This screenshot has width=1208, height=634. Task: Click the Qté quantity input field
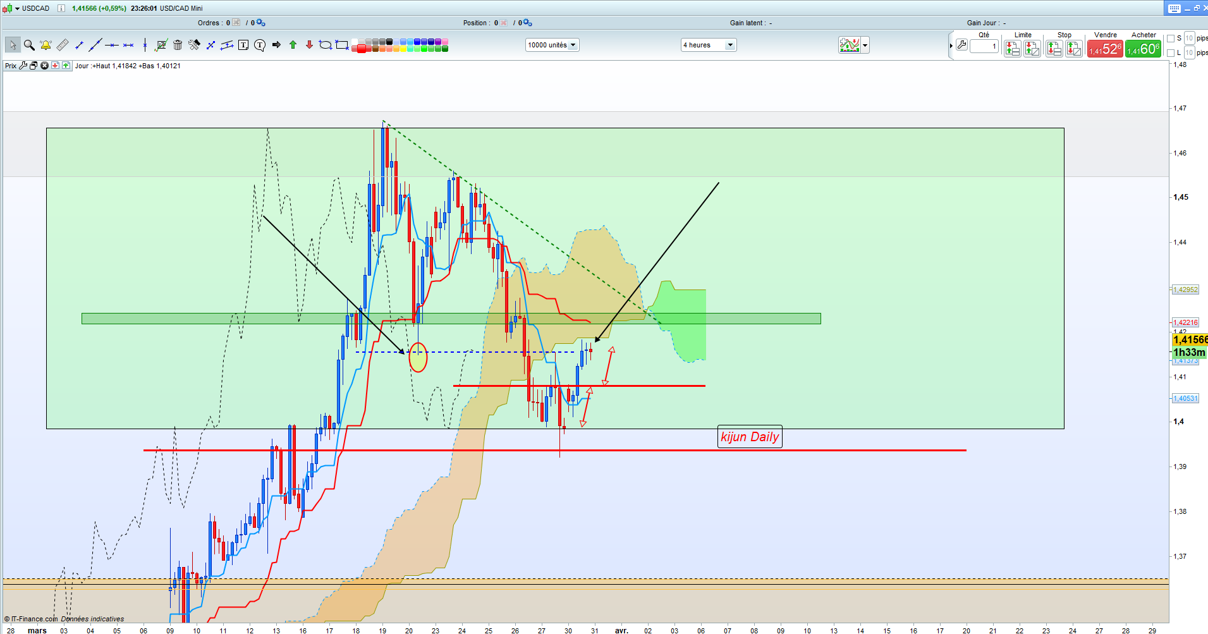[984, 46]
